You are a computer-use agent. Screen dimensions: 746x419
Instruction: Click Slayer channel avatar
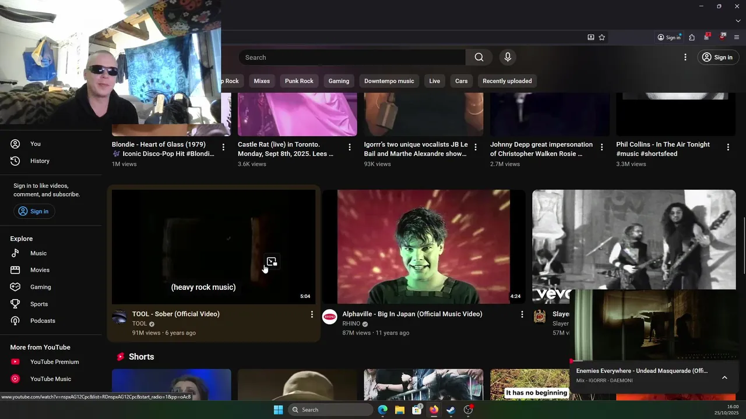pyautogui.click(x=540, y=317)
